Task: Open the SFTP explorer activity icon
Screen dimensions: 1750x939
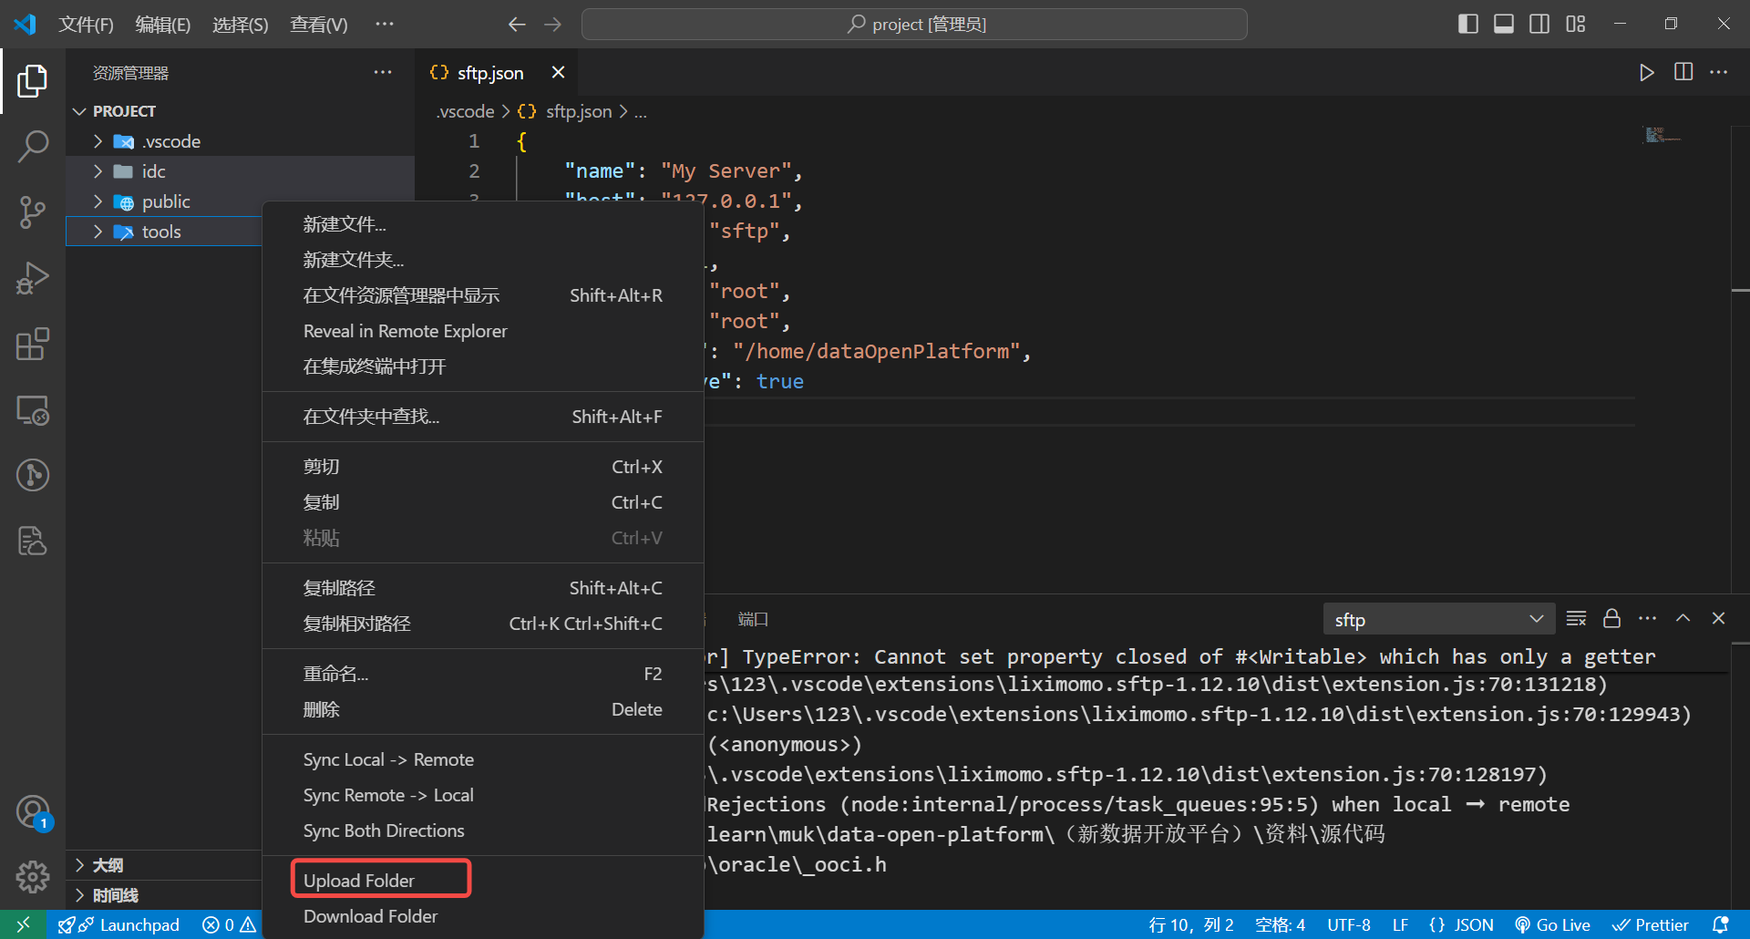Action: pos(33,541)
